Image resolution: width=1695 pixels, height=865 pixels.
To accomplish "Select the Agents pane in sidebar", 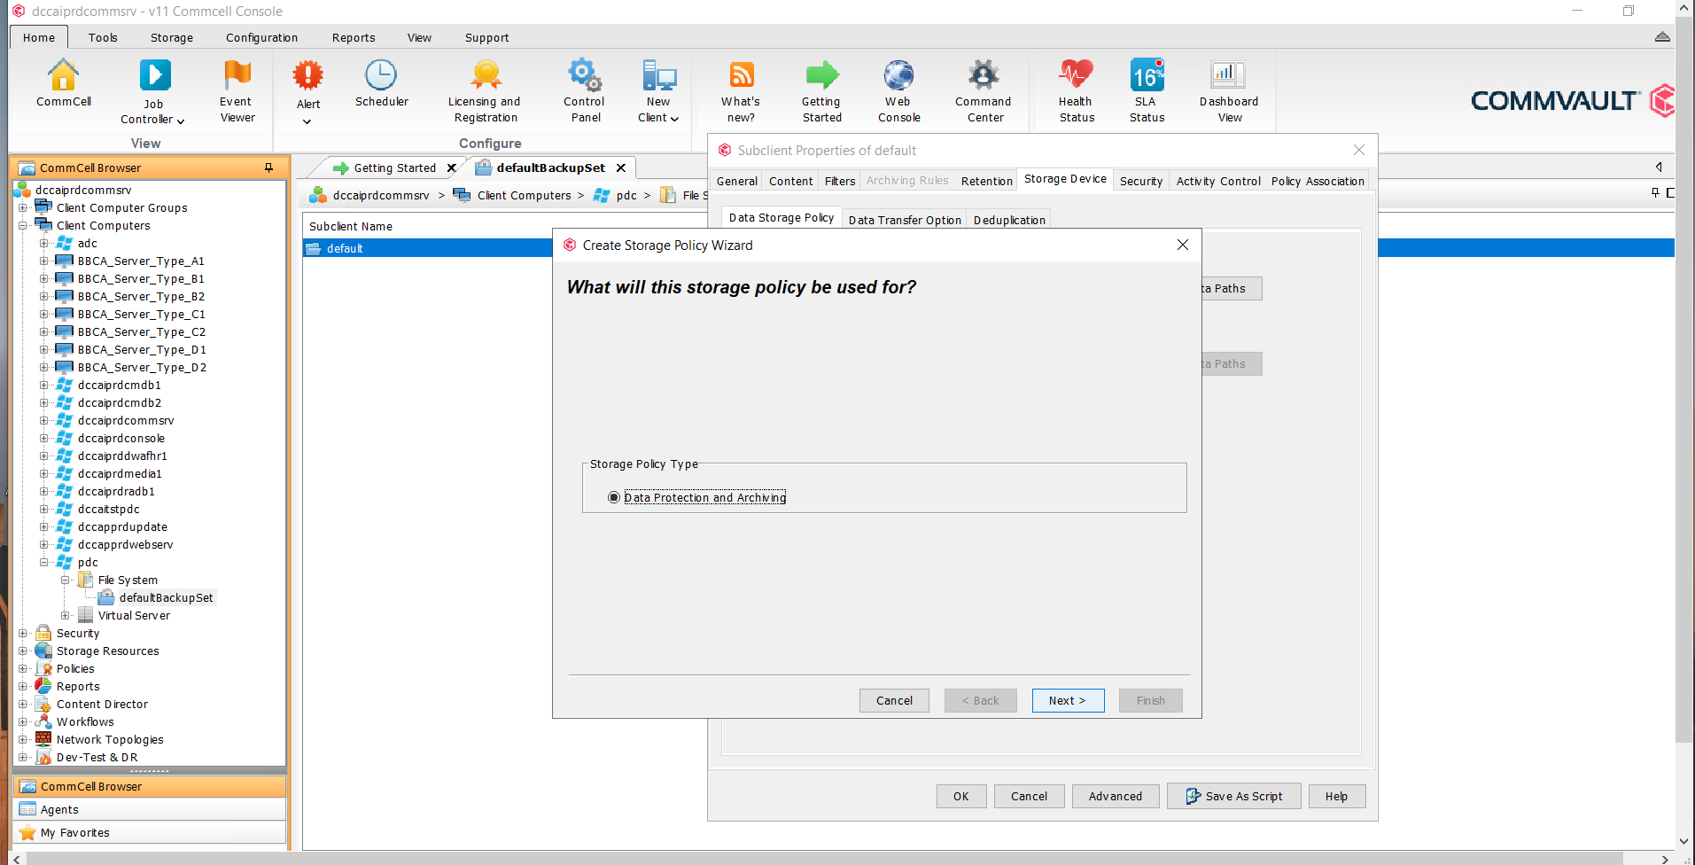I will (150, 809).
